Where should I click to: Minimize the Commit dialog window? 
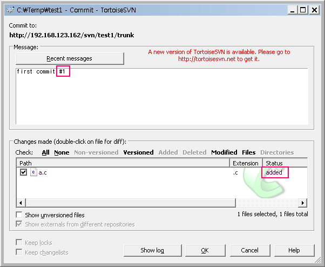(x=293, y=10)
